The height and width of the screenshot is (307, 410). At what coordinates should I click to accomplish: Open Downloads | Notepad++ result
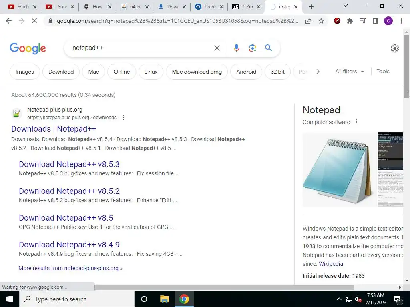(54, 129)
